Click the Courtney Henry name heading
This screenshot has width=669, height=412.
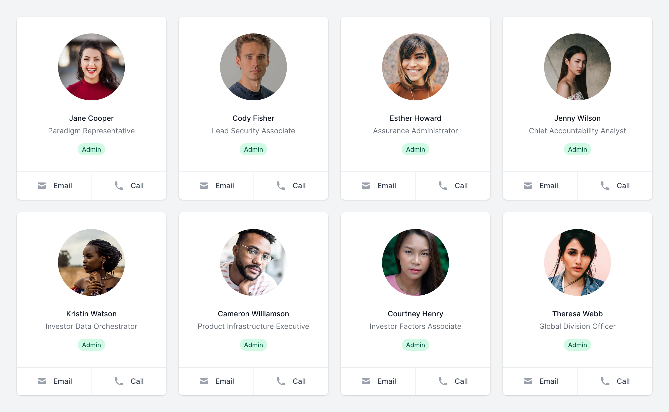pos(415,314)
